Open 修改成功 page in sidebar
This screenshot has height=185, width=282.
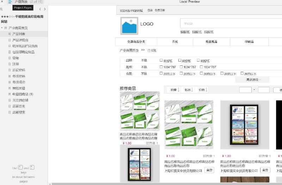click(19, 82)
